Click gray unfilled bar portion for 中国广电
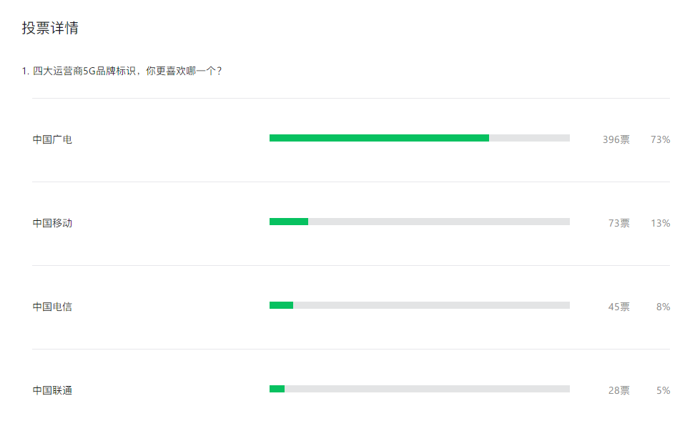This screenshot has height=421, width=700. pos(529,138)
